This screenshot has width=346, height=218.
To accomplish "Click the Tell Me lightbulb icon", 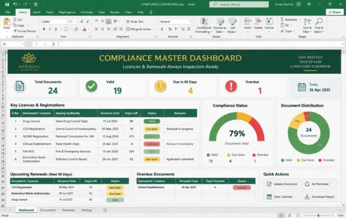I will click(151, 12).
